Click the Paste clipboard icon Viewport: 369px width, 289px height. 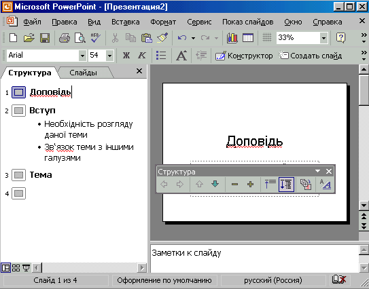click(146, 37)
